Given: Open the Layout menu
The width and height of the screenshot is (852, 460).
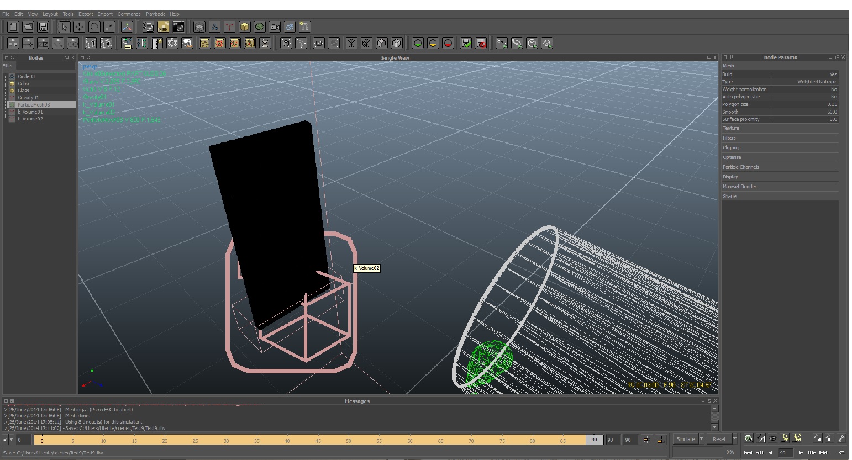Looking at the screenshot, I should coord(50,14).
